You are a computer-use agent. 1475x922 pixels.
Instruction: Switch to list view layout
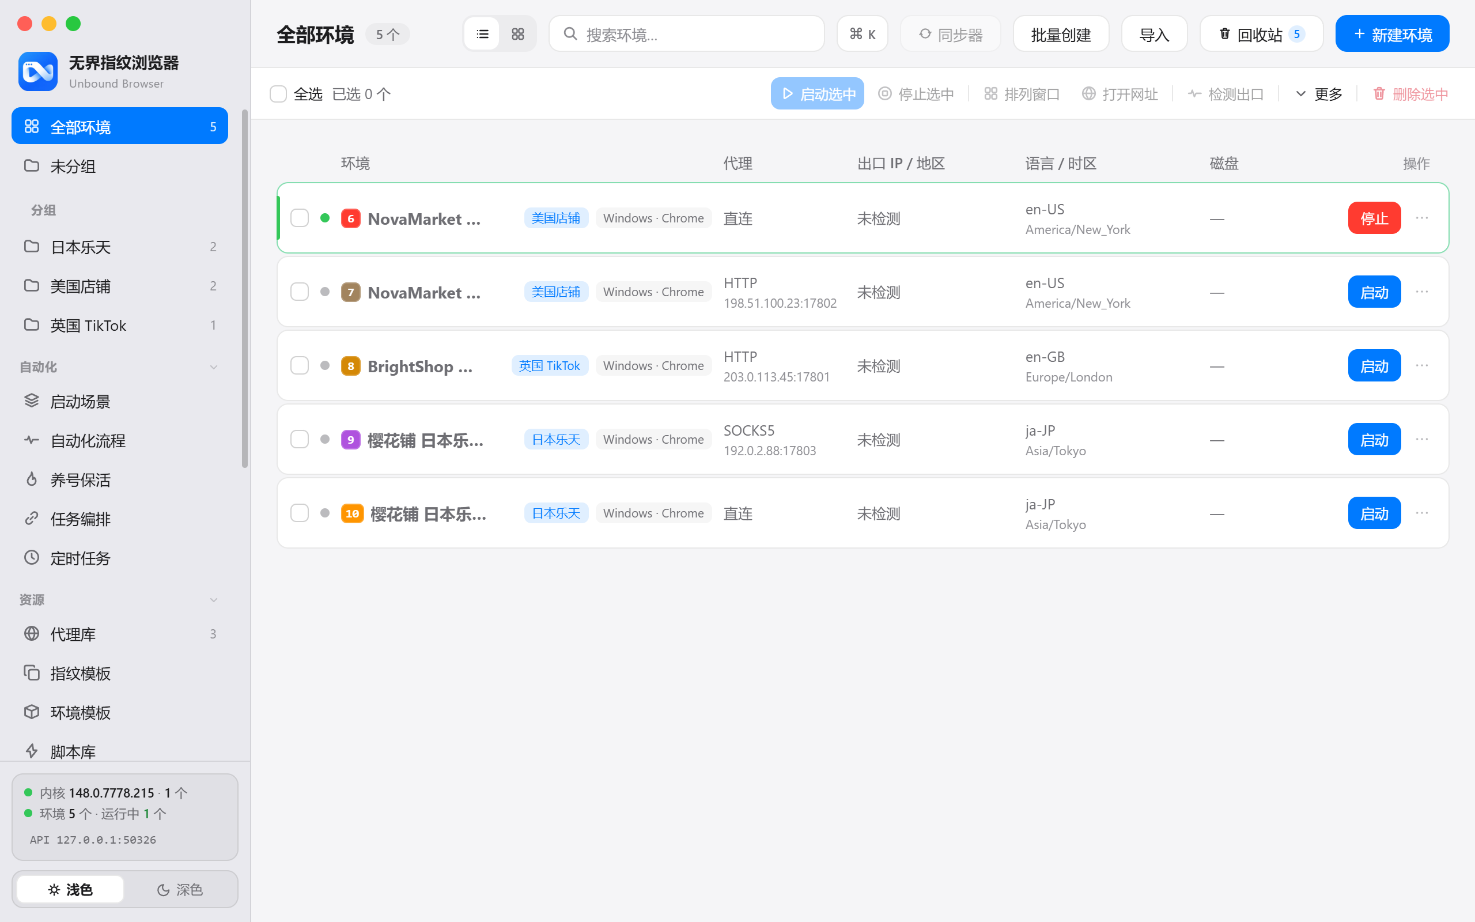coord(482,34)
